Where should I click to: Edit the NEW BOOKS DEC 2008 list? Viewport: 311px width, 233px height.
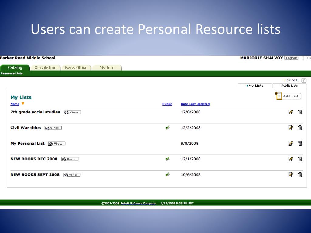tap(291, 159)
